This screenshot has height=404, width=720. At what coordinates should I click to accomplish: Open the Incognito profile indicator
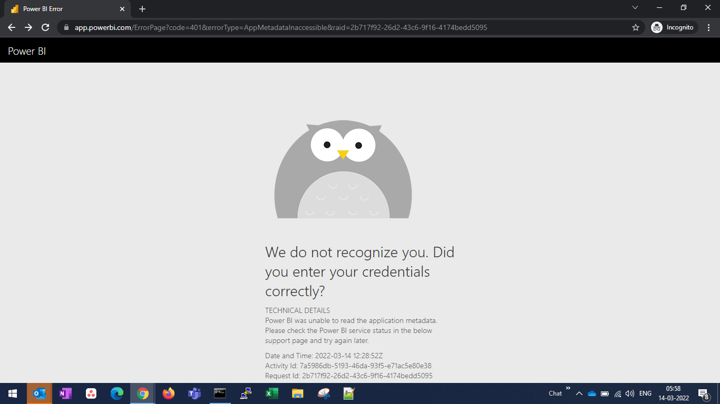pyautogui.click(x=674, y=27)
